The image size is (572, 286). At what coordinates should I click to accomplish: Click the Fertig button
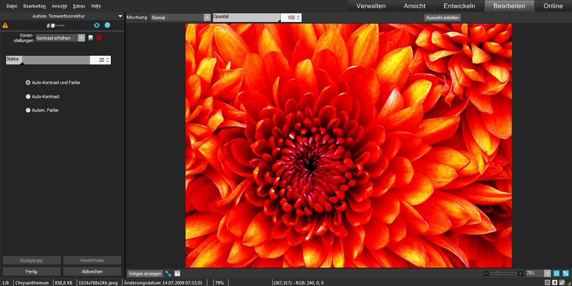click(31, 271)
